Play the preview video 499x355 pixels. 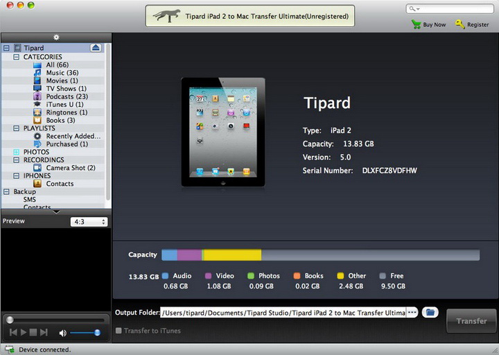tap(24, 332)
